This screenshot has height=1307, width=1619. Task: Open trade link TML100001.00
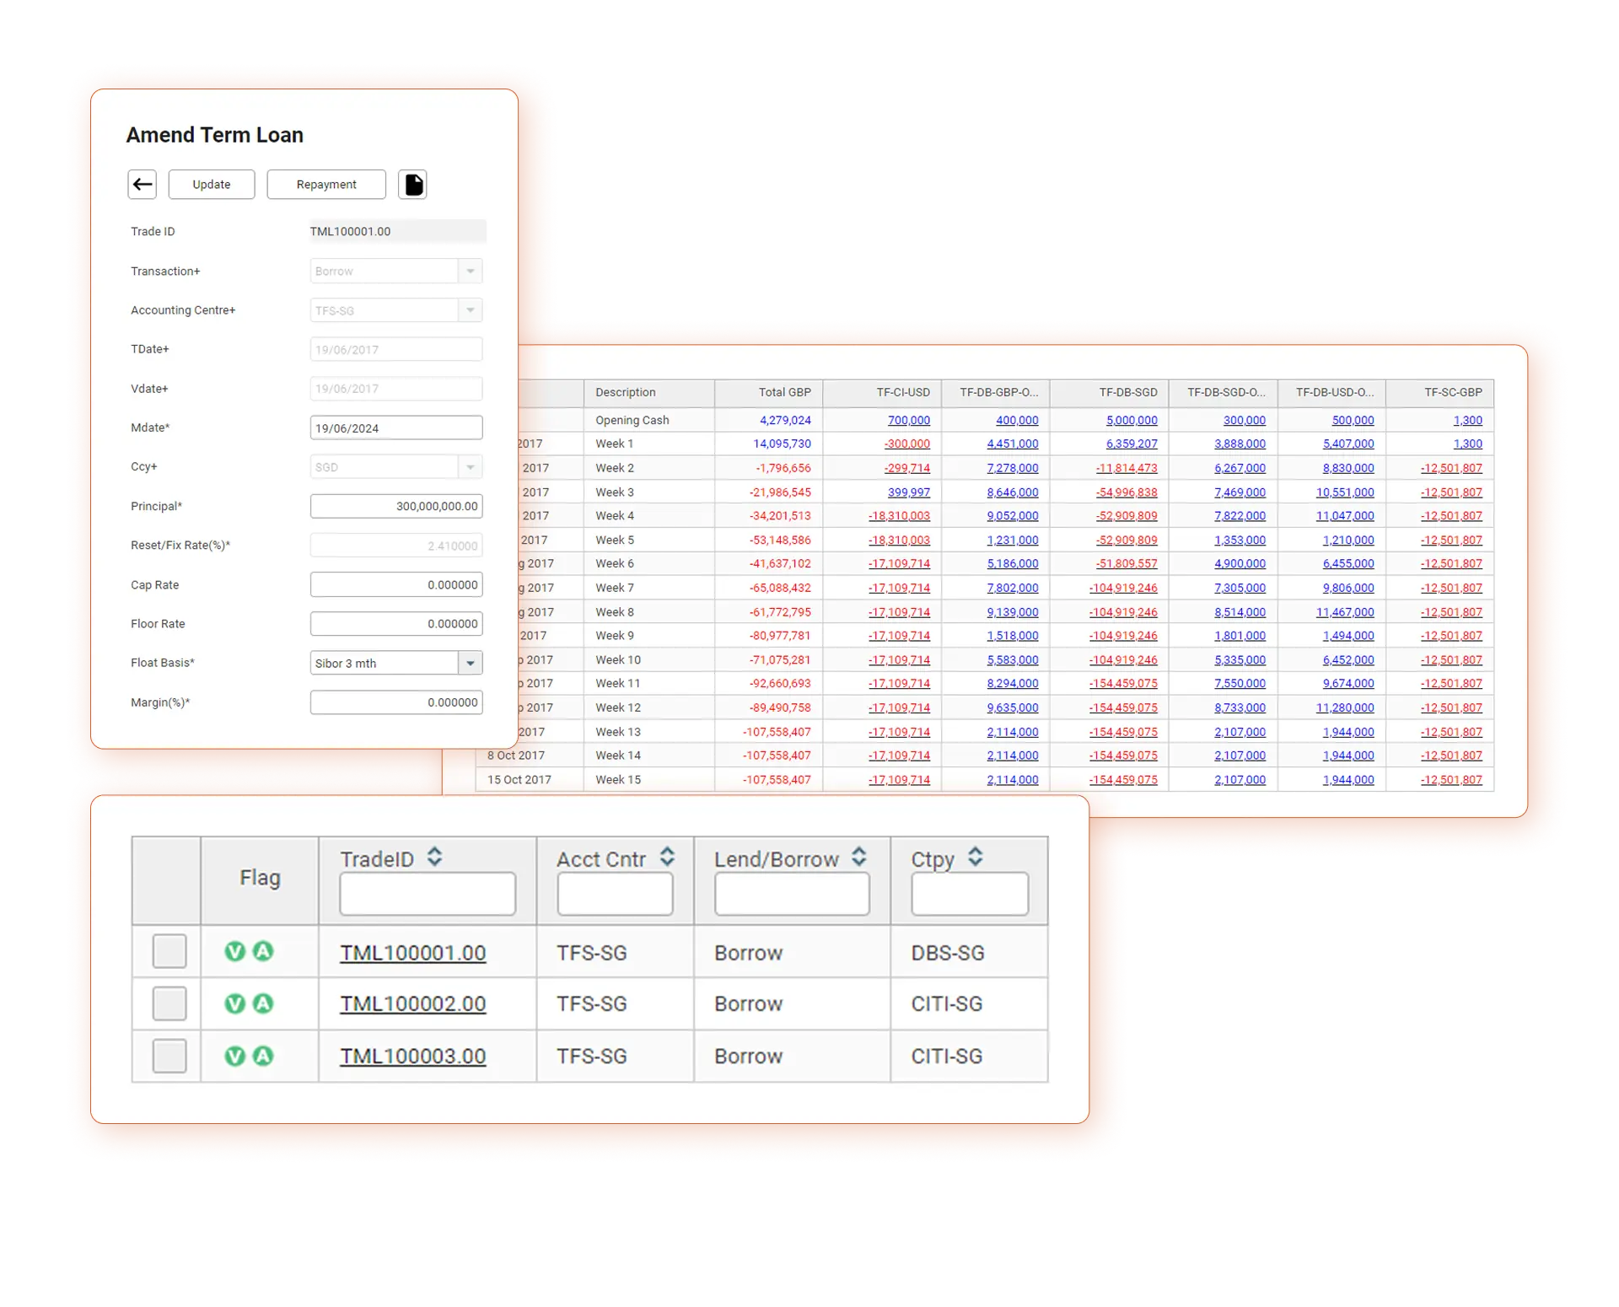(413, 952)
